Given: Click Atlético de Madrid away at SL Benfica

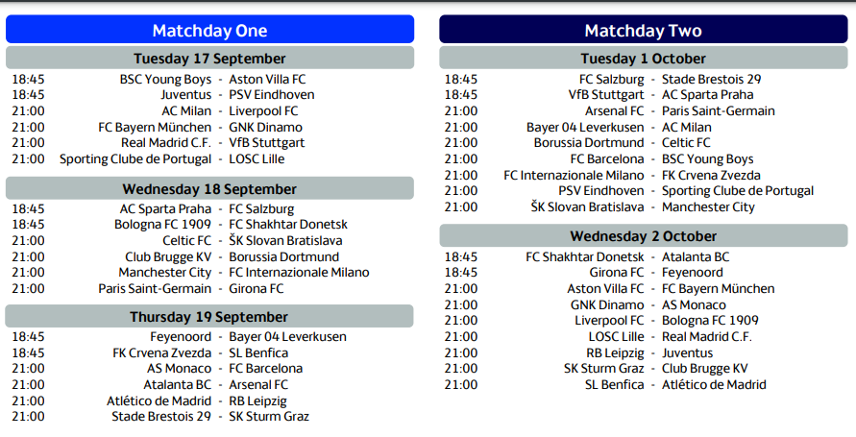Looking at the screenshot, I should (714, 384).
